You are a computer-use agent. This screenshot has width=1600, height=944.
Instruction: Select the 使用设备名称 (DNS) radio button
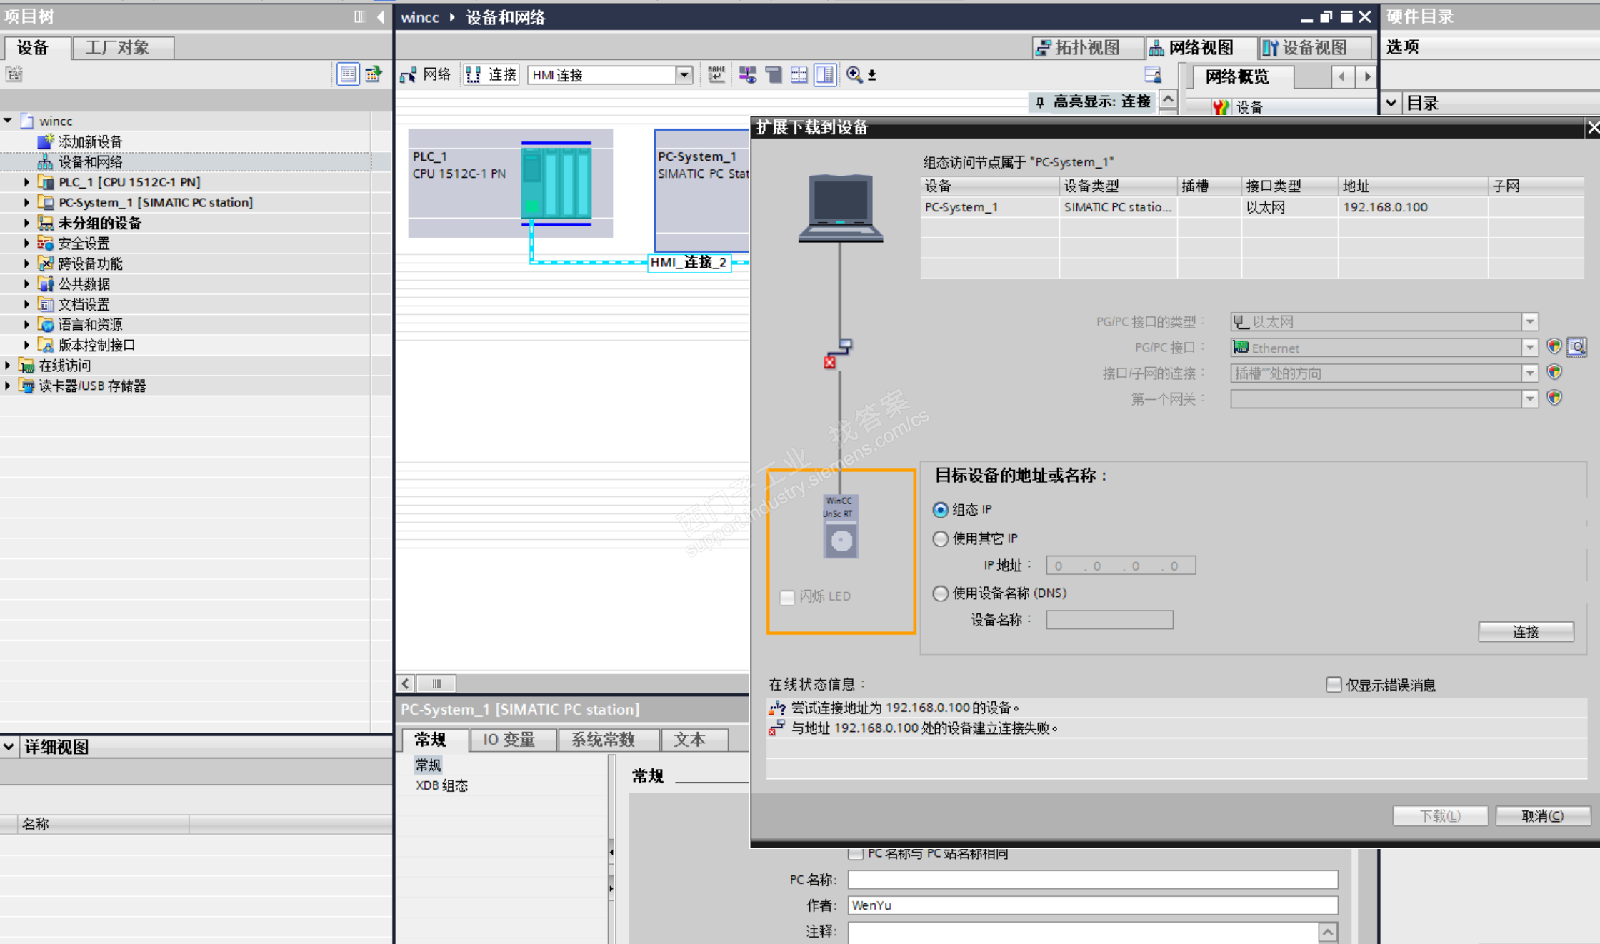(941, 593)
